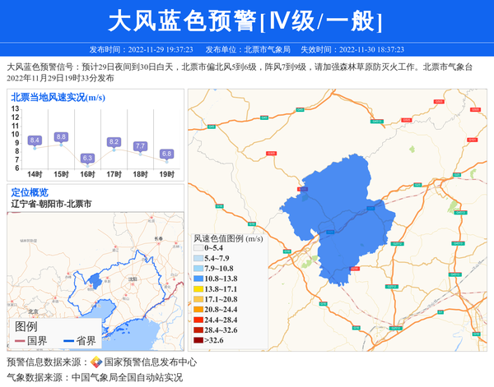Click the 16时 axis label
The width and height of the screenshot is (494, 387).
click(x=87, y=174)
